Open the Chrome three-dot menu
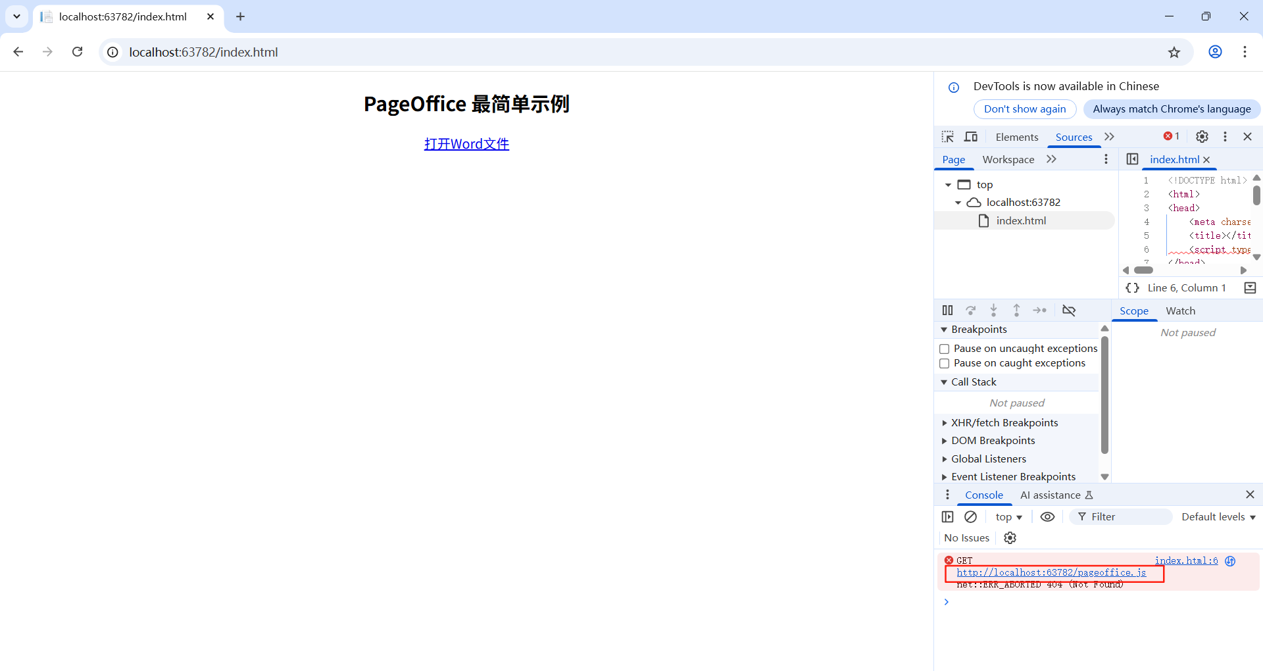Viewport: 1263px width, 671px height. point(1245,52)
